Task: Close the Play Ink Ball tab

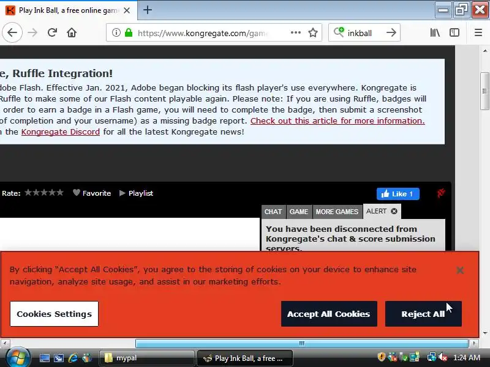Action: click(127, 10)
